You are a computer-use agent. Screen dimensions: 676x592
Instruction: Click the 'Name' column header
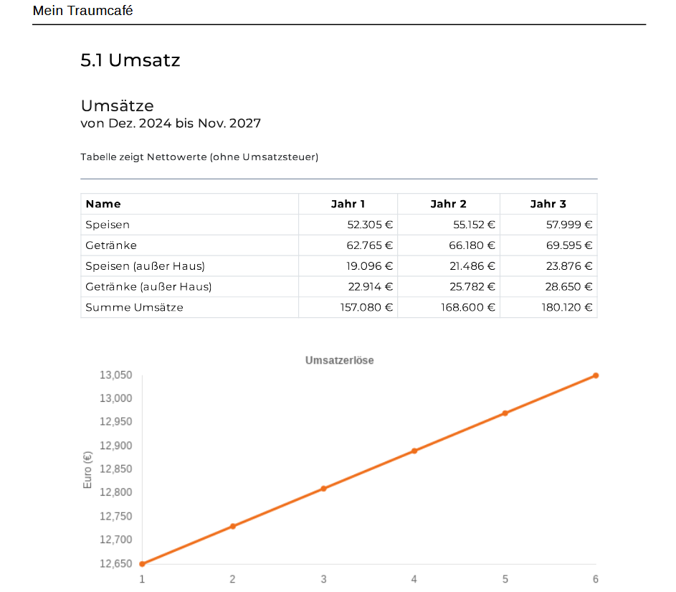tap(103, 204)
